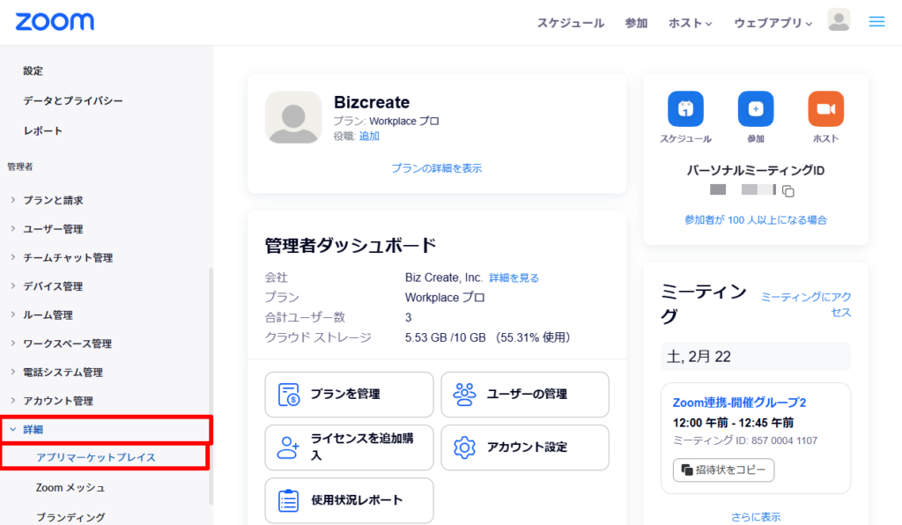Screen dimensions: 902x525
Task: Open アプリマーケットプレイス in sidebar
Action: 95,457
